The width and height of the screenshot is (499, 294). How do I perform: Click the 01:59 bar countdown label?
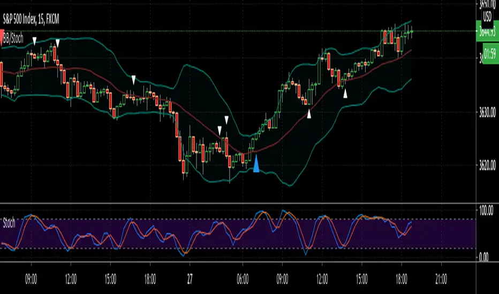pos(490,53)
